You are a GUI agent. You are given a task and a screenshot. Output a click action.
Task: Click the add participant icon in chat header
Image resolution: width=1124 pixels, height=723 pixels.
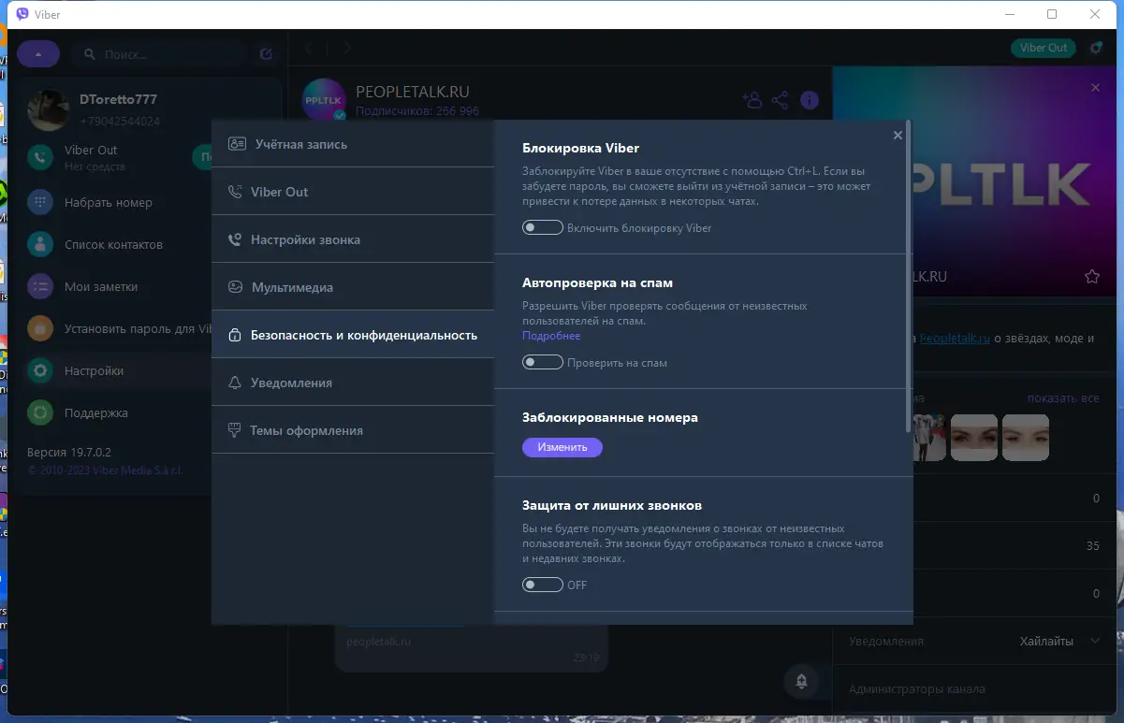752,99
